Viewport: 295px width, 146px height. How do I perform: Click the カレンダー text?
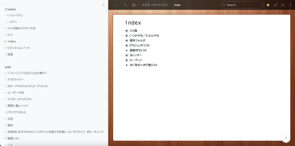pos(136,55)
